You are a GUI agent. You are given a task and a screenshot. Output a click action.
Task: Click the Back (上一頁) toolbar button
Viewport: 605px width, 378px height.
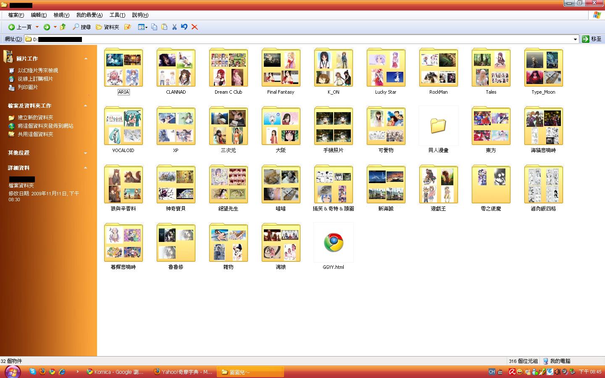[x=20, y=27]
